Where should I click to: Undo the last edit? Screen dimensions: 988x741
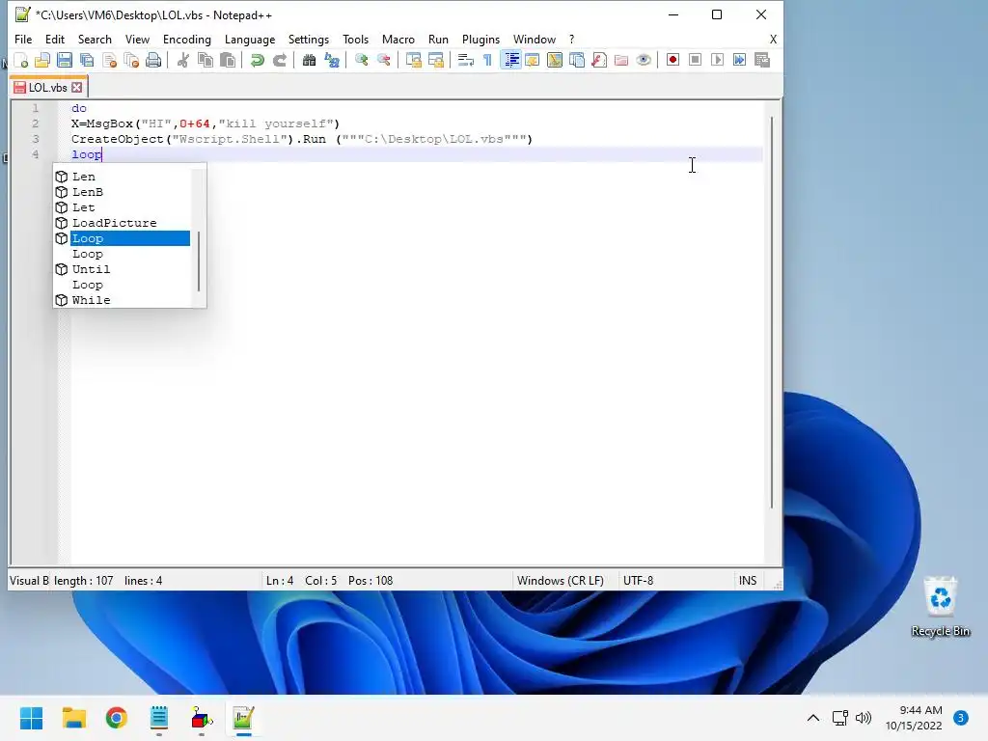point(257,61)
